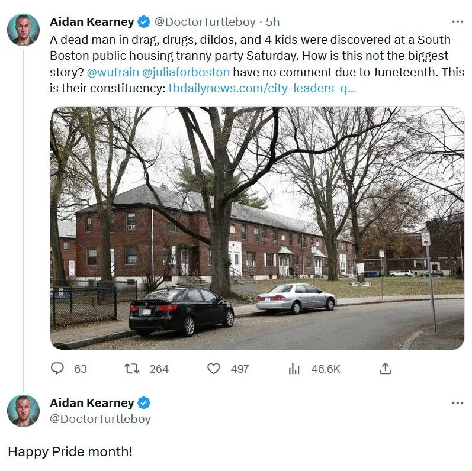Click the 264 retweet count

coord(159,369)
